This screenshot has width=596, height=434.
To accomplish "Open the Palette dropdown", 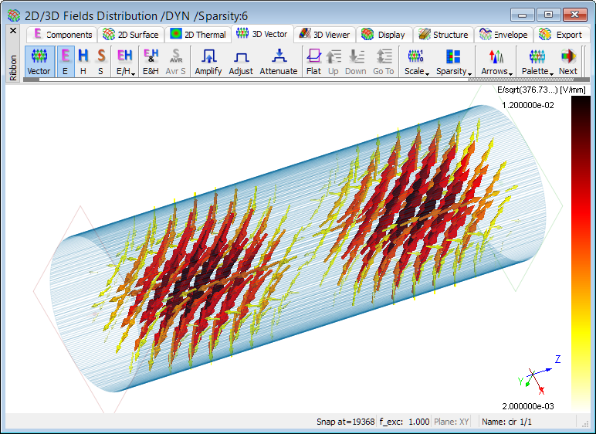I will (x=537, y=62).
